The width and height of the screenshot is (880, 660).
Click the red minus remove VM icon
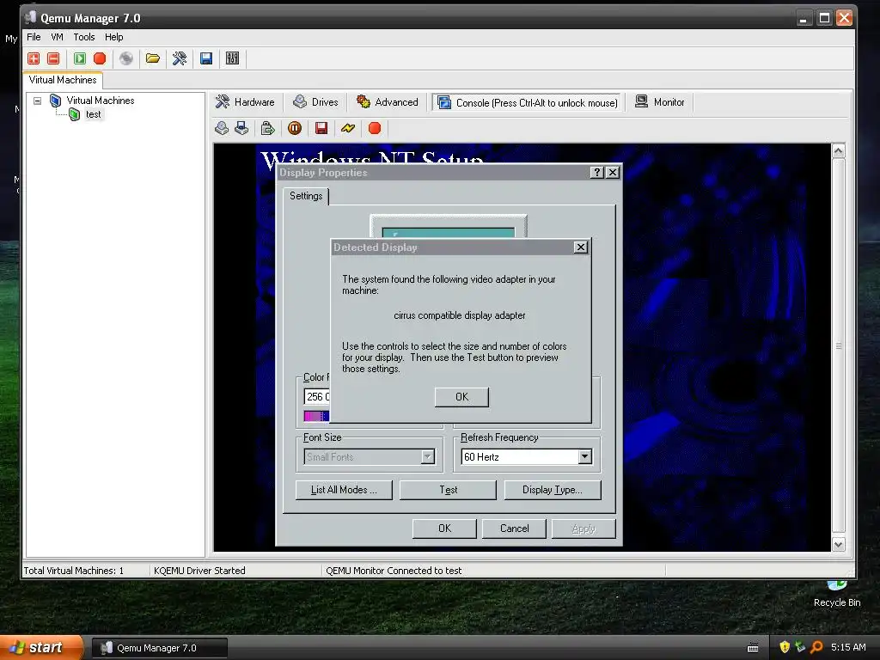click(x=53, y=58)
